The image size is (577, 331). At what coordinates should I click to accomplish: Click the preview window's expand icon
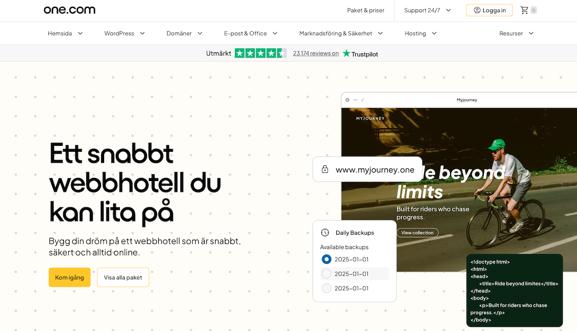tap(363, 100)
